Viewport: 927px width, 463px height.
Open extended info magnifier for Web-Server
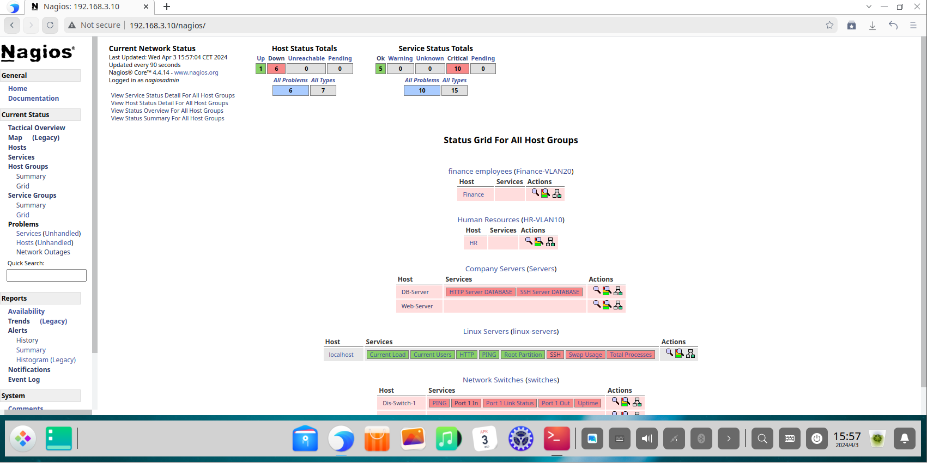click(x=597, y=304)
